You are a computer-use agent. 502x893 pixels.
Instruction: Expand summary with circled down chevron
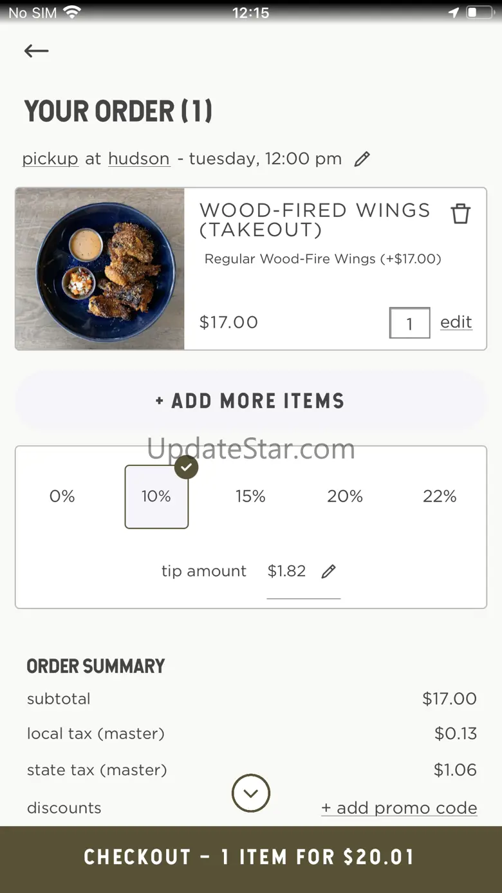[251, 793]
